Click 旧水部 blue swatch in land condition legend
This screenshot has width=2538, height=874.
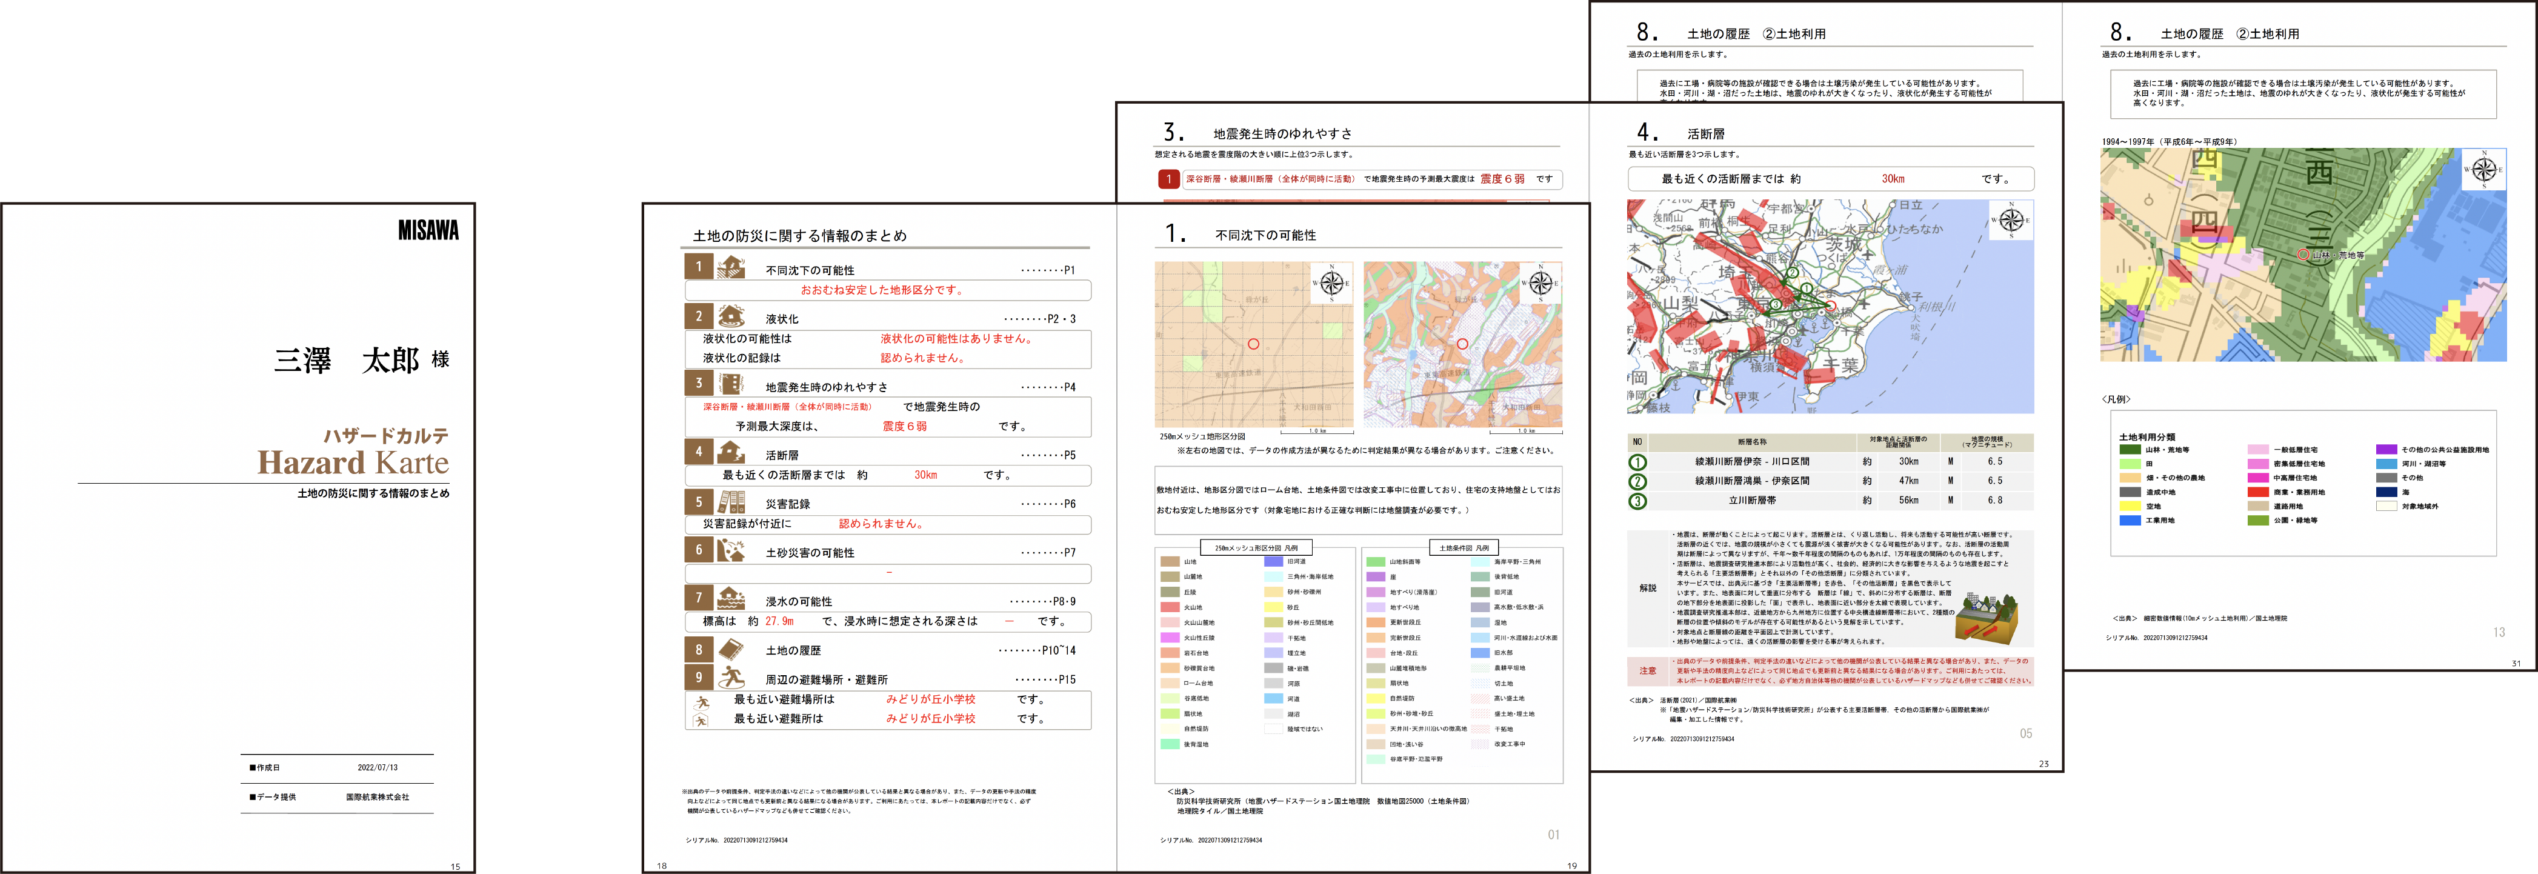point(1481,652)
